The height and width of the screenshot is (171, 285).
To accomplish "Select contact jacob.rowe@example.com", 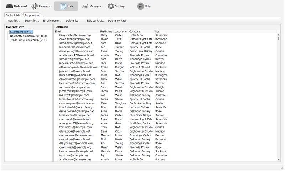I will 76,91.
